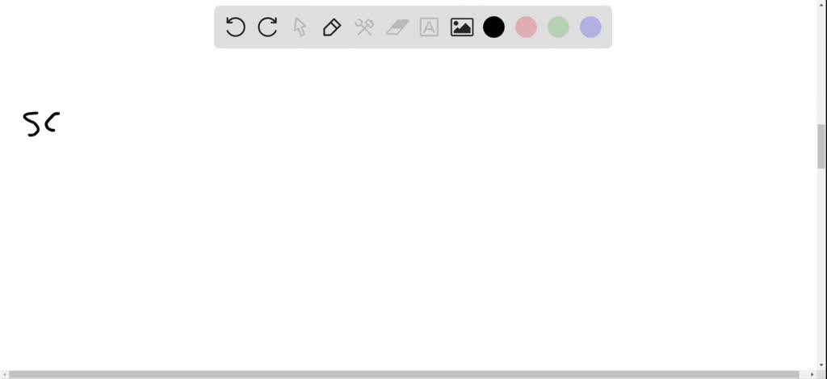Choose the pen drawing tool
The image size is (827, 379).
332,27
